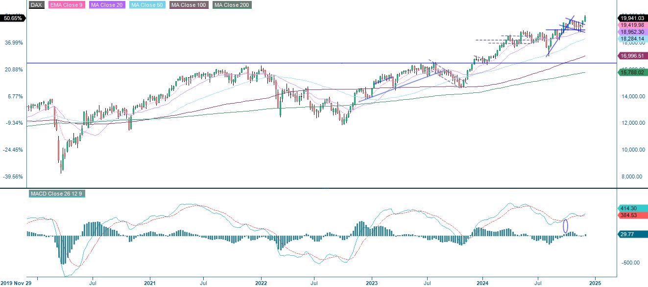Click the 29.77 histogram value label

[x=631, y=234]
